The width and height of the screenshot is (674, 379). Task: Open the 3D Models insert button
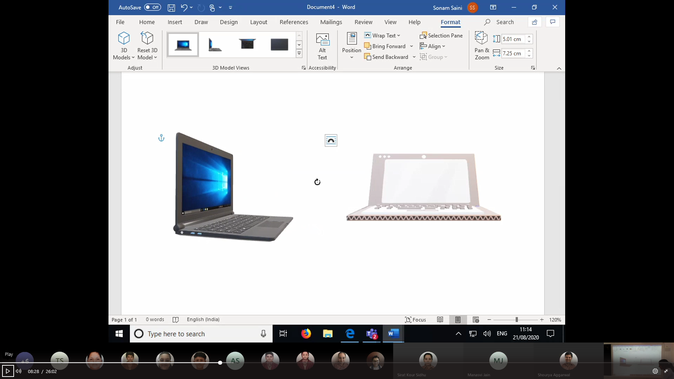[x=124, y=46]
